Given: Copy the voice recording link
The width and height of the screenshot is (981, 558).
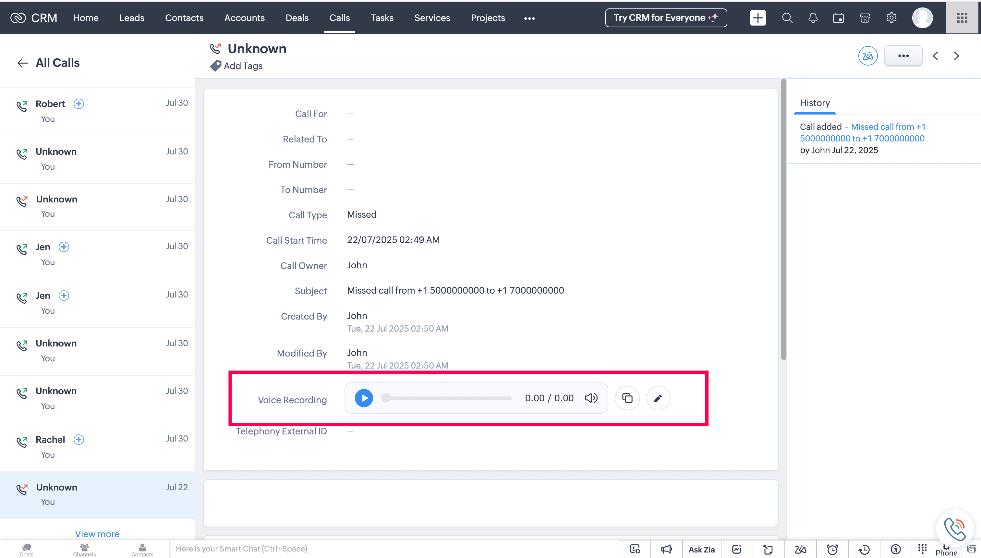Looking at the screenshot, I should click(627, 398).
